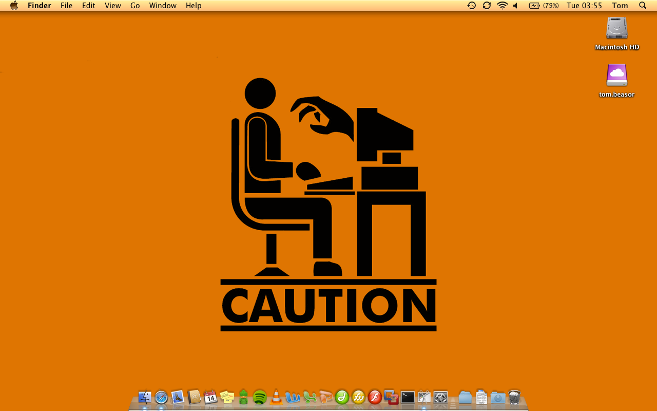657x411 pixels.
Task: Open the Tom user switching menu
Action: pyautogui.click(x=620, y=6)
